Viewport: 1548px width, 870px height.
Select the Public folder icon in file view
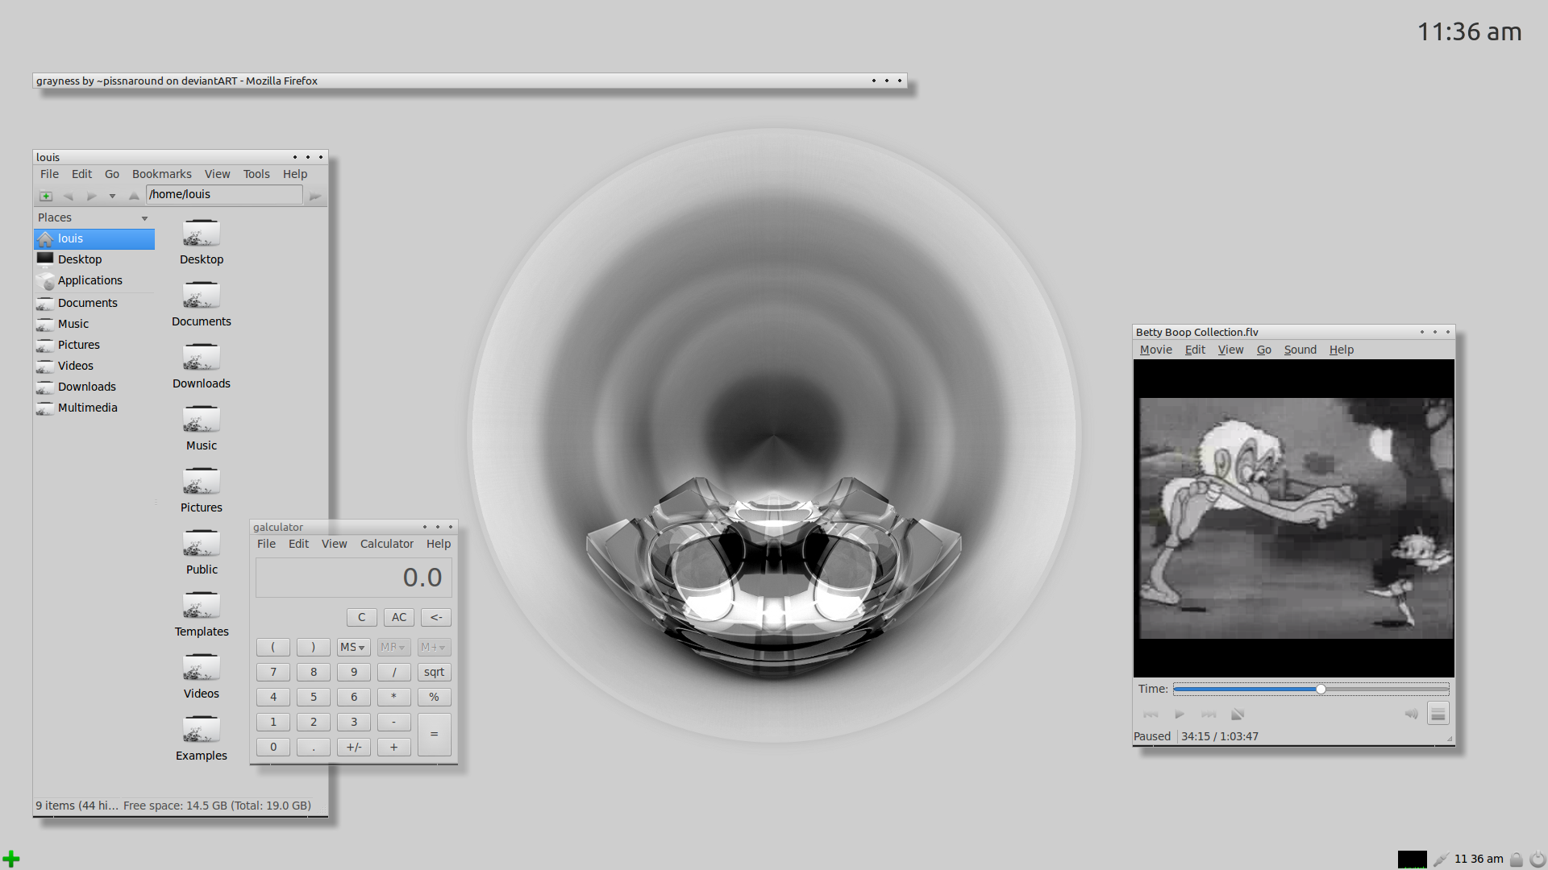coord(202,544)
